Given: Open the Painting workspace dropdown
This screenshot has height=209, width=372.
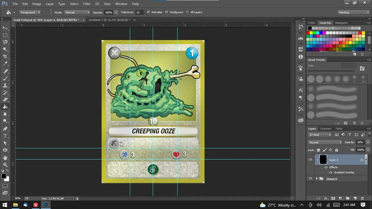Looking at the screenshot, I should click(354, 12).
